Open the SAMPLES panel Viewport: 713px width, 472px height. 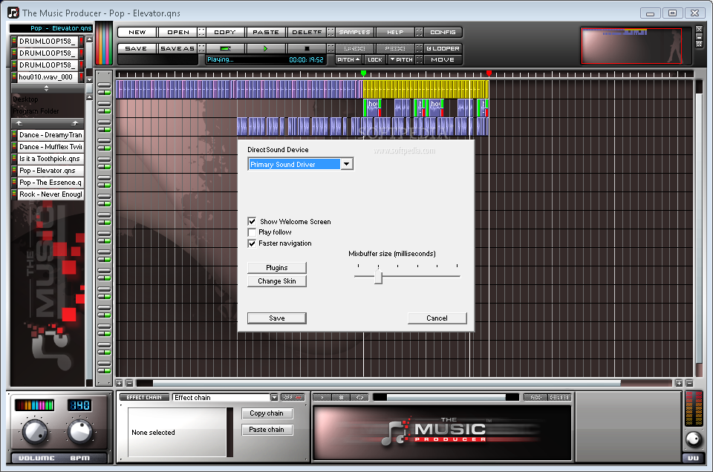355,32
